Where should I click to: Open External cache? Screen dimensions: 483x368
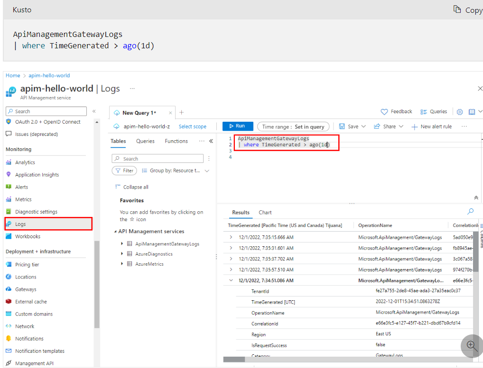coord(31,302)
